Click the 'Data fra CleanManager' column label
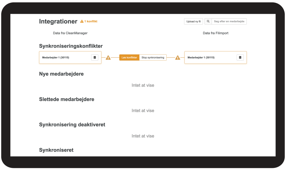Image resolution: width=286 pixels, height=170 pixels. pyautogui.click(x=70, y=33)
